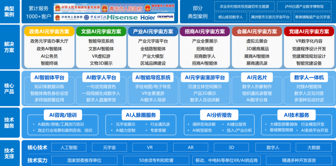Click the text 多语种互动对话
Image resolution: width=336 pixels, height=166 pixels.
(x=309, y=100)
